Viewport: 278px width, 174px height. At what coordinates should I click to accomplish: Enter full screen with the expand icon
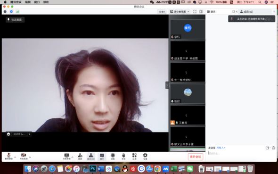click(x=195, y=12)
